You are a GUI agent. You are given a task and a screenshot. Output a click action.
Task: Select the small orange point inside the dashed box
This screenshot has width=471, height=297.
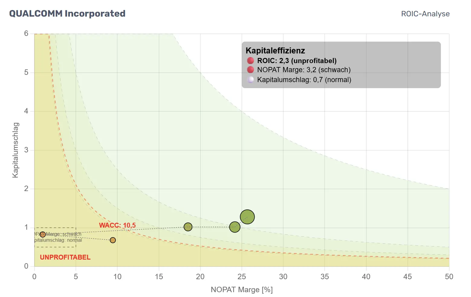(43, 235)
